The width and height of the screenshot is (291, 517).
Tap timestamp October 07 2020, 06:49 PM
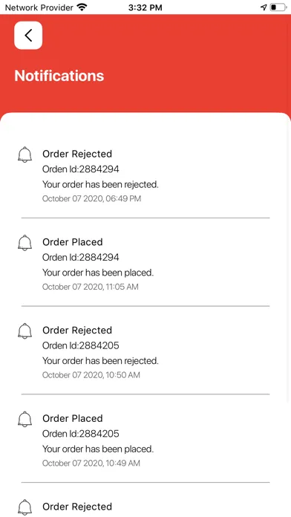point(91,199)
